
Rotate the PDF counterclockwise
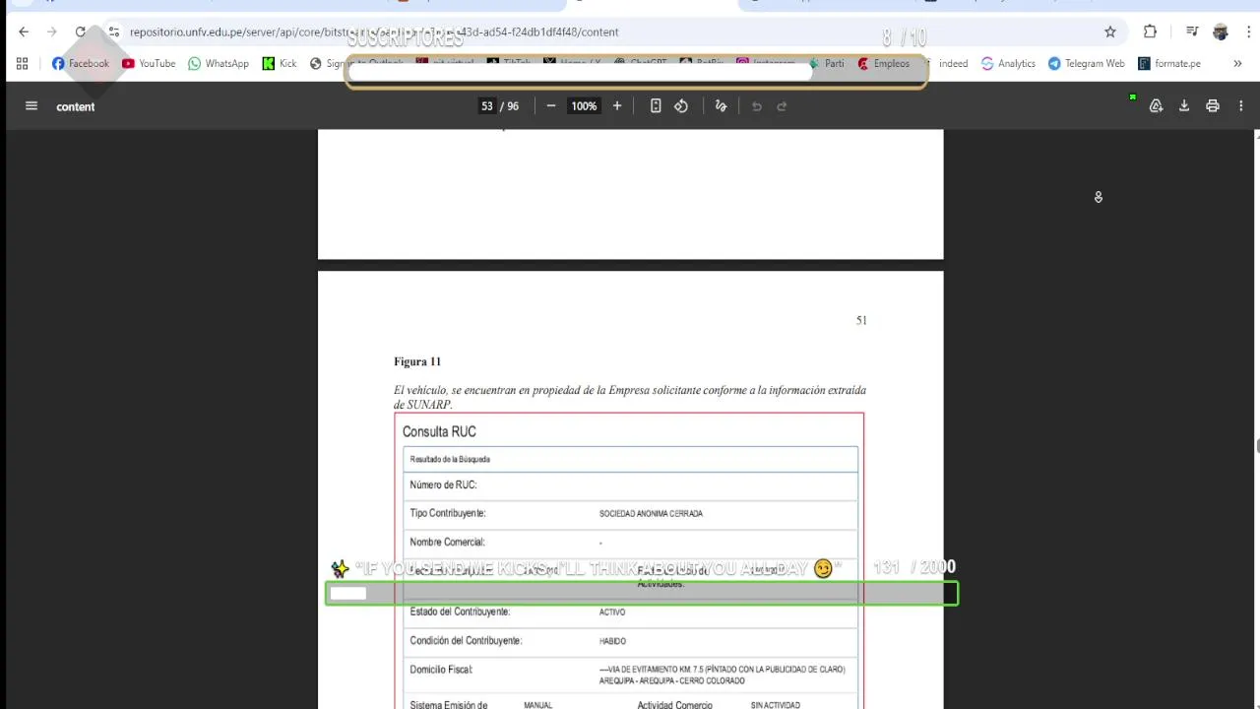click(681, 106)
